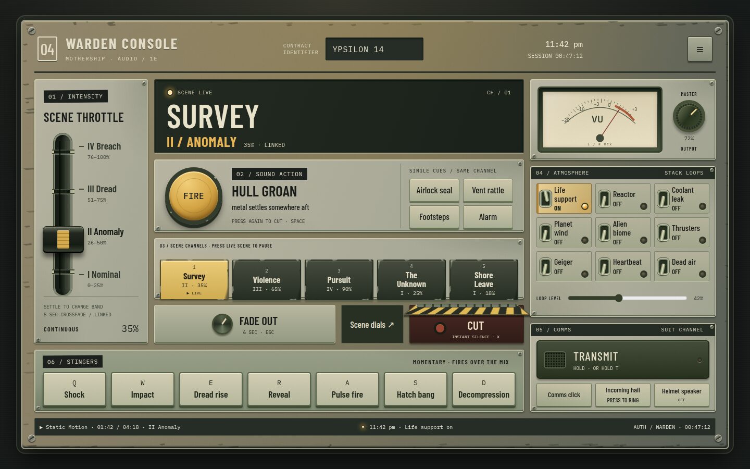
Task: Trigger the Footsteps cue
Action: point(434,217)
